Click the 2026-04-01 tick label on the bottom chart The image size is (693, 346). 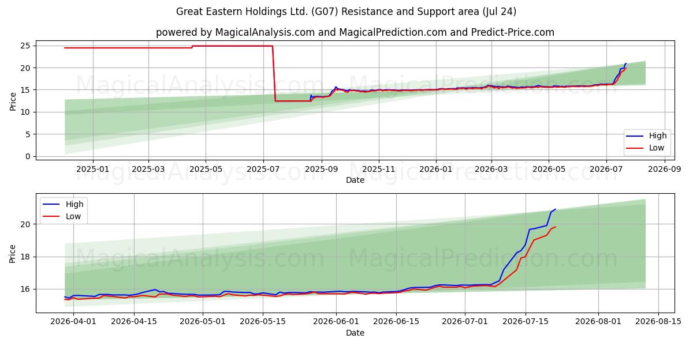point(73,322)
